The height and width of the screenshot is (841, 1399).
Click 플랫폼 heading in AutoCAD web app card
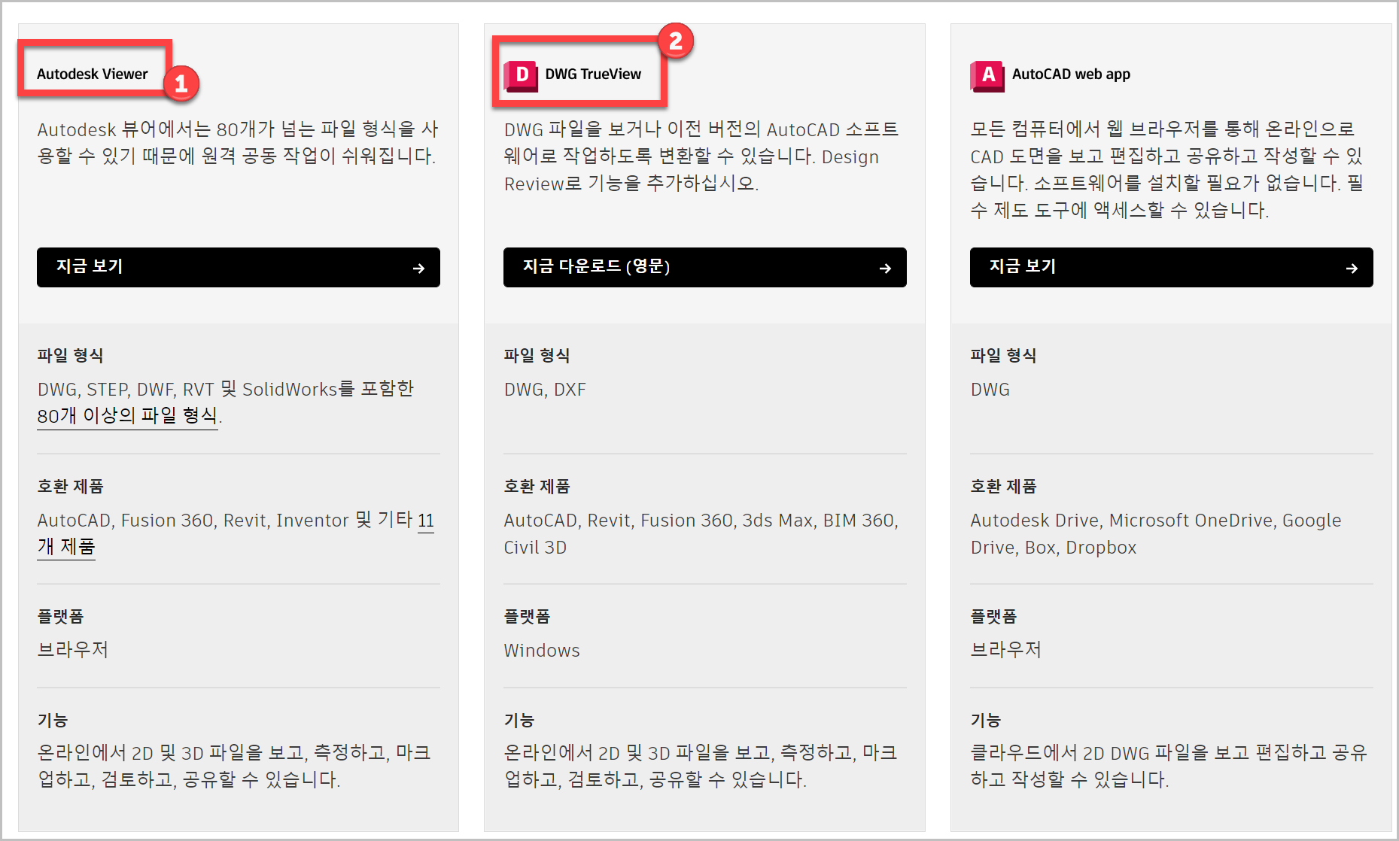(x=994, y=617)
